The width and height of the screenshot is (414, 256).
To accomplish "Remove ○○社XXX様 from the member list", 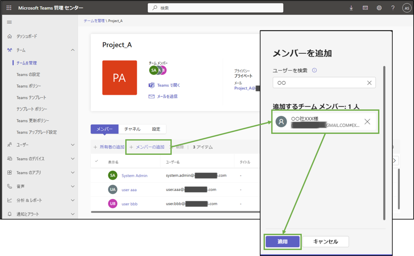I will (x=367, y=121).
